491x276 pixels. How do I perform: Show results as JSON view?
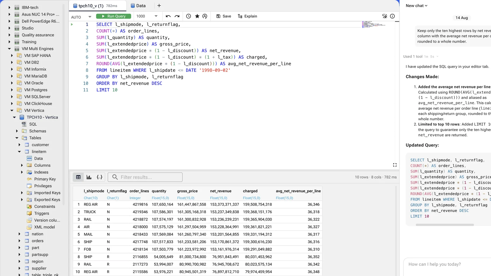pos(100,177)
